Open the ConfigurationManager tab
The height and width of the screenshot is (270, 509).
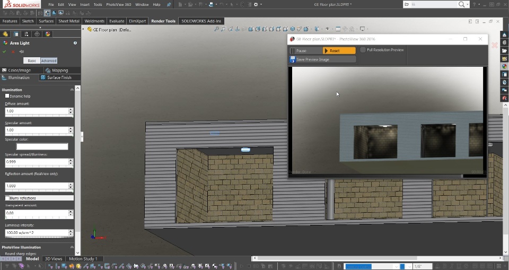[x=27, y=34]
